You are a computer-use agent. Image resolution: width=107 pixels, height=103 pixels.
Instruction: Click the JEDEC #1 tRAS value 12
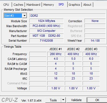pos(56,73)
